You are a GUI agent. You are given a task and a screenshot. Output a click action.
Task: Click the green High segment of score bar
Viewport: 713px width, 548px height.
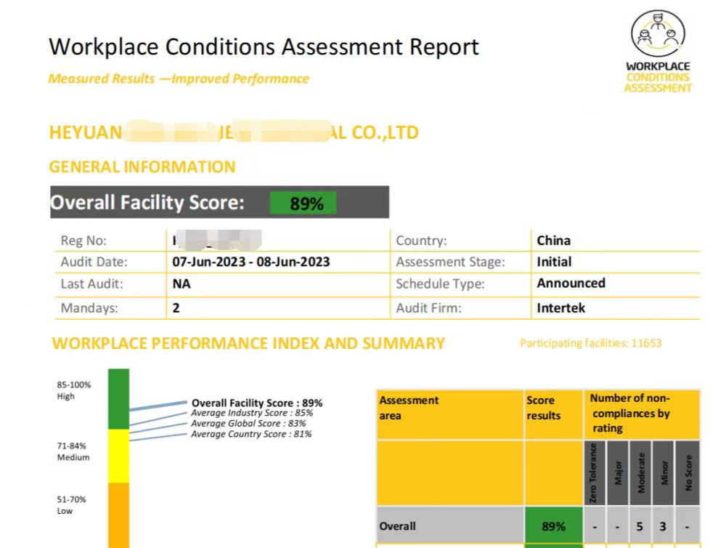[118, 398]
